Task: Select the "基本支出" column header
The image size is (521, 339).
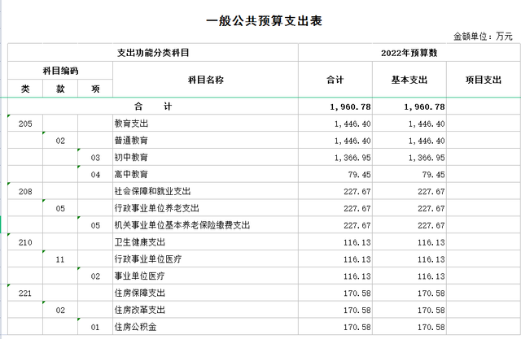Action: pyautogui.click(x=409, y=80)
